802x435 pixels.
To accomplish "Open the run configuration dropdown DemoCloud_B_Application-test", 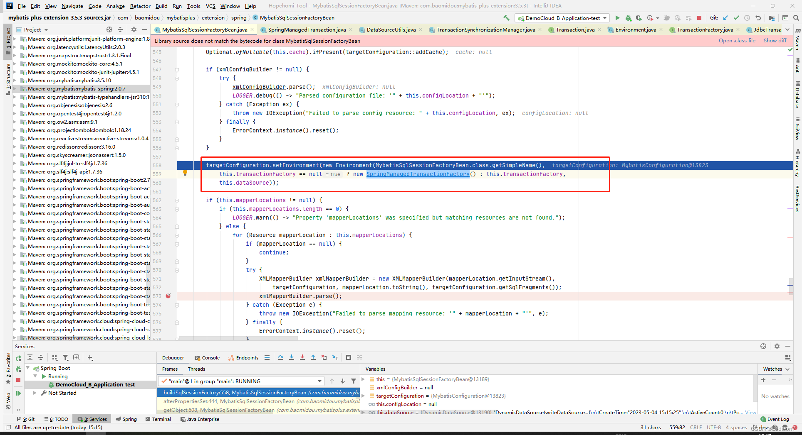I will (x=562, y=18).
